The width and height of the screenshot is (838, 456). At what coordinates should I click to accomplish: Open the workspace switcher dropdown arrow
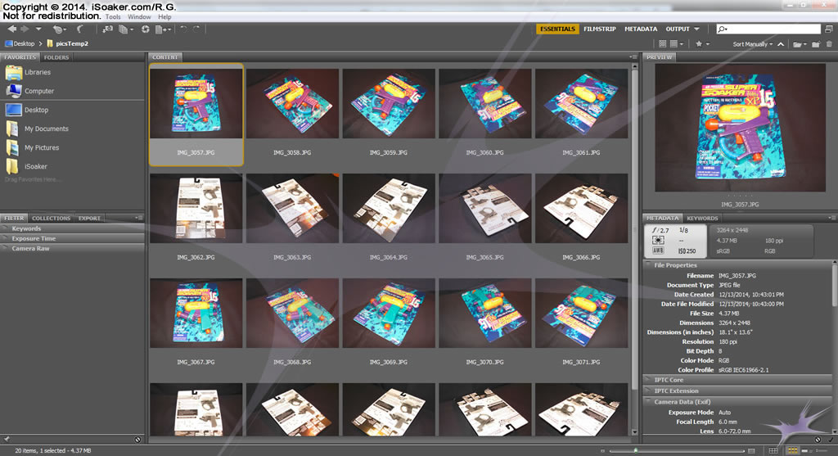point(697,29)
